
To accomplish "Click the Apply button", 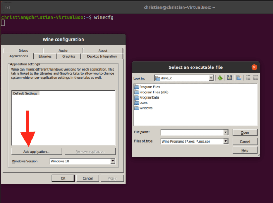I will tap(112, 178).
